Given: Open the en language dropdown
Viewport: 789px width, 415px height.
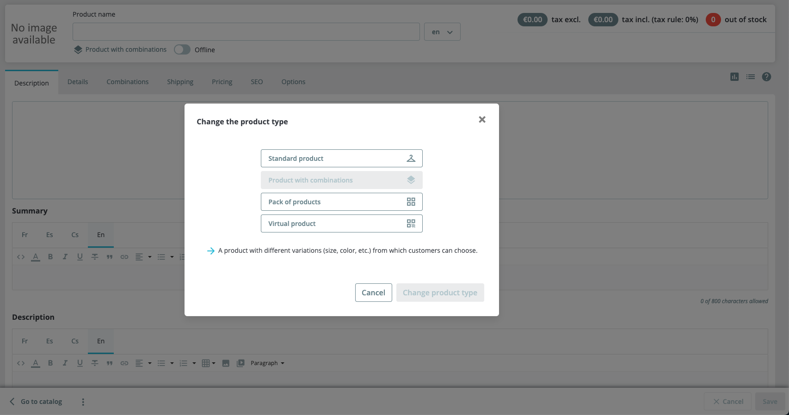Looking at the screenshot, I should (x=442, y=32).
